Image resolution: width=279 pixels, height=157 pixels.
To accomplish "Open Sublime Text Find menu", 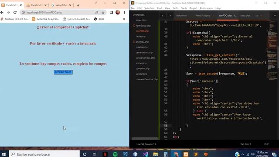I will pyautogui.click(x=160, y=8).
